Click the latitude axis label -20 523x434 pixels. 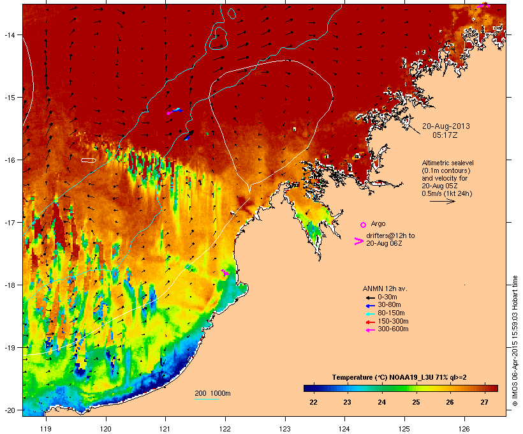coord(10,410)
